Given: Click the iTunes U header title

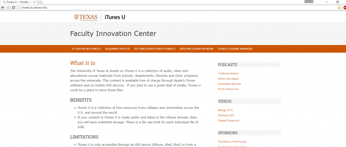Looking at the screenshot, I should point(115,17).
